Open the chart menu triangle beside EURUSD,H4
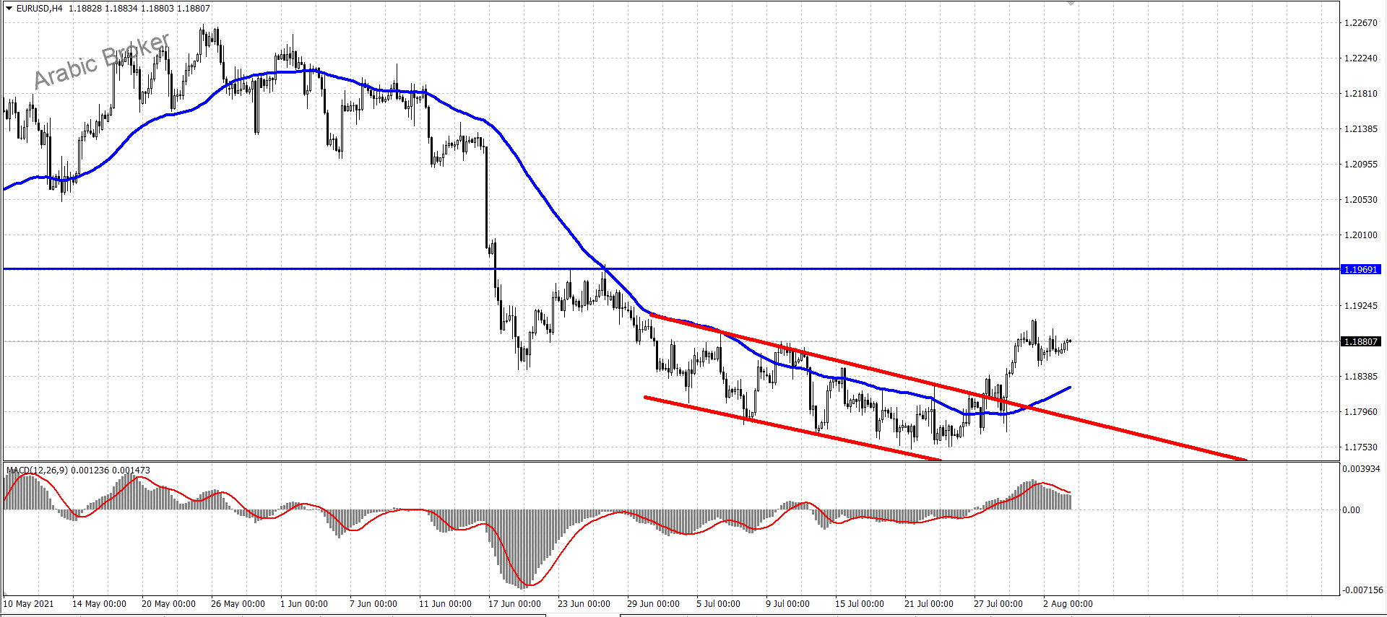Viewport: 1387px width, 617px height. click(9, 9)
